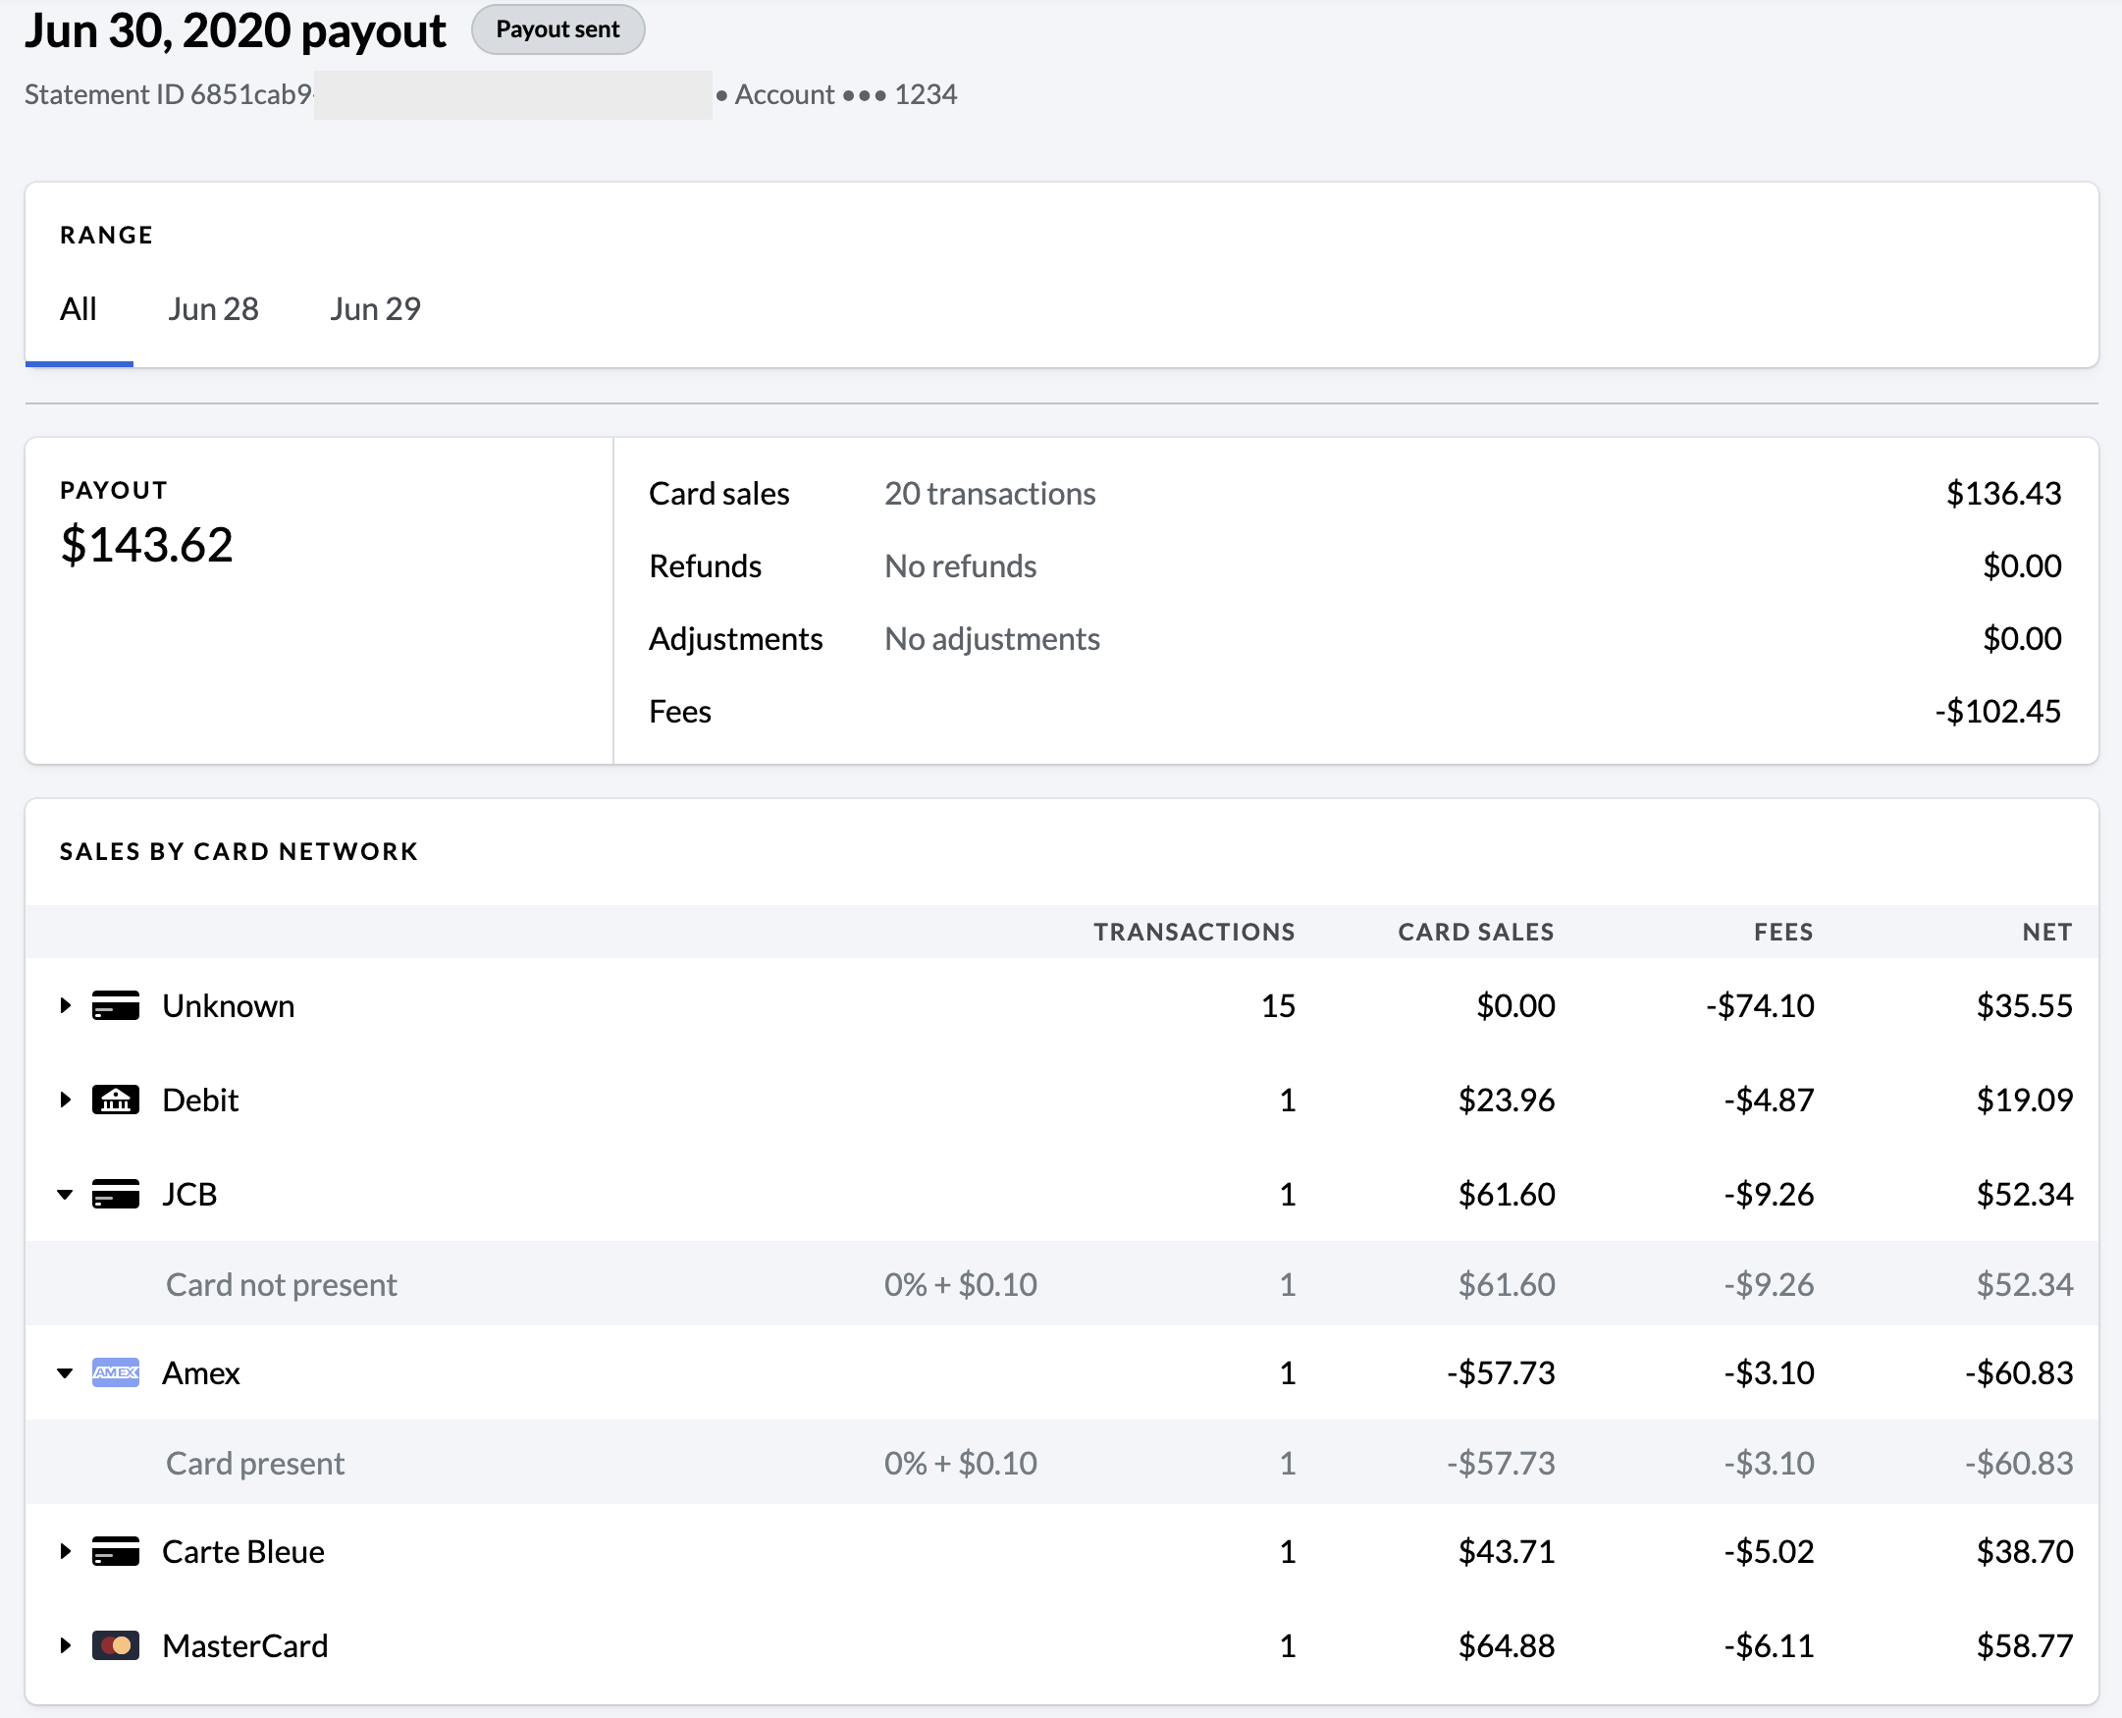This screenshot has height=1718, width=2122.
Task: Click the Debit network label
Action: (201, 1100)
